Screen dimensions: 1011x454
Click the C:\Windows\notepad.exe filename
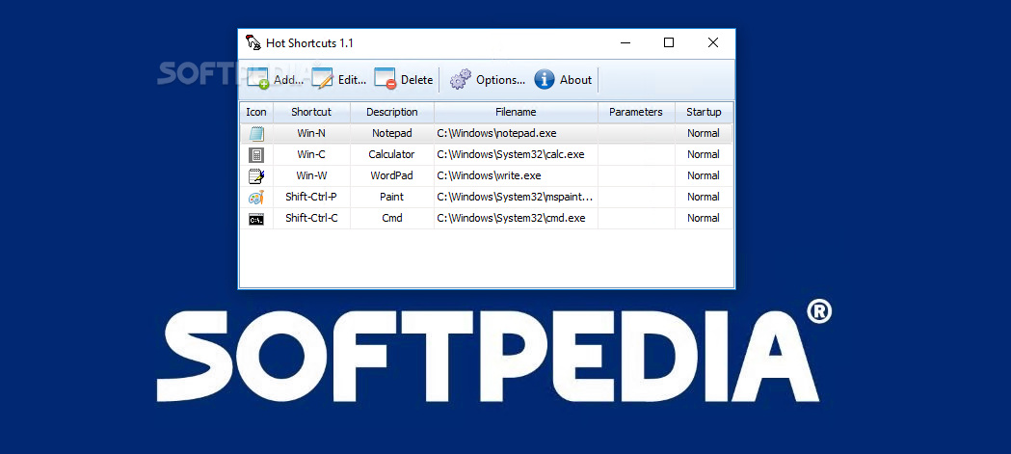pyautogui.click(x=496, y=133)
